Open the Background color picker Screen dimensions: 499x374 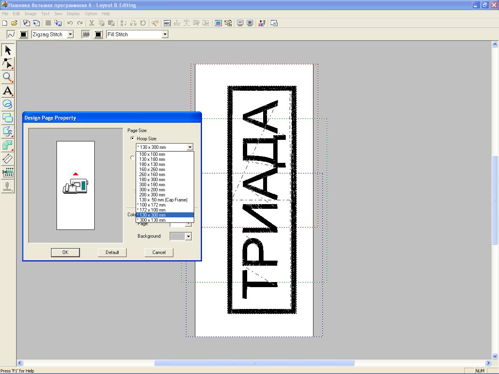(188, 236)
